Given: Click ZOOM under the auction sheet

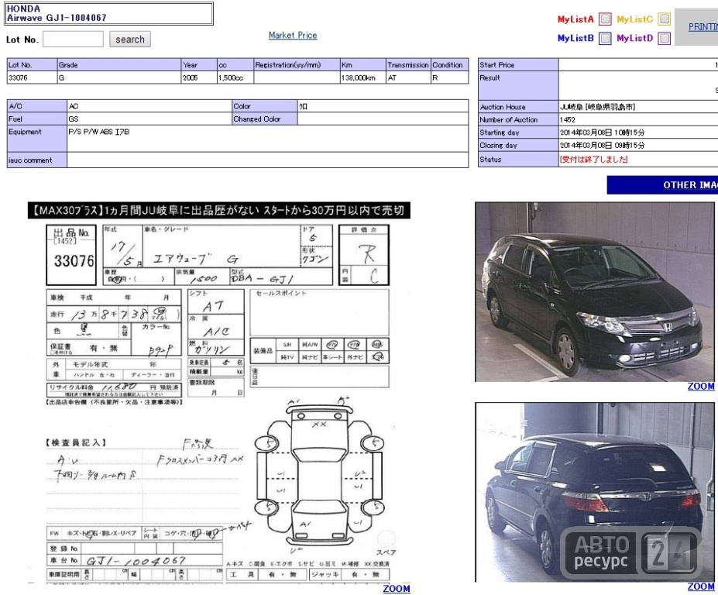Looking at the screenshot, I should (397, 589).
